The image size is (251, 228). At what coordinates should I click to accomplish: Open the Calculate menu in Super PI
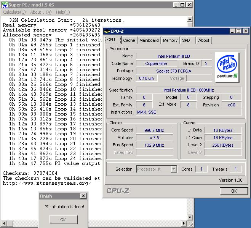14,12
